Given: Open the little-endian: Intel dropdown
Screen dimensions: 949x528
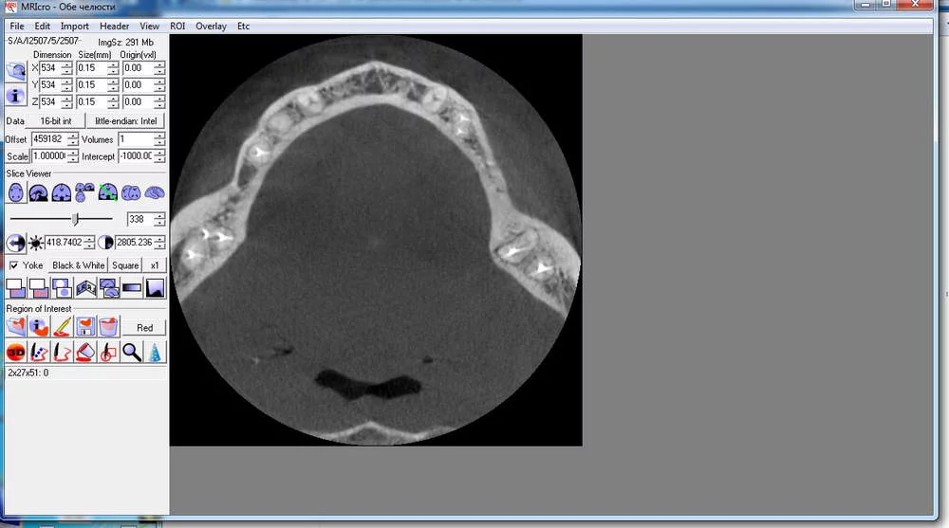Looking at the screenshot, I should pyautogui.click(x=126, y=121).
